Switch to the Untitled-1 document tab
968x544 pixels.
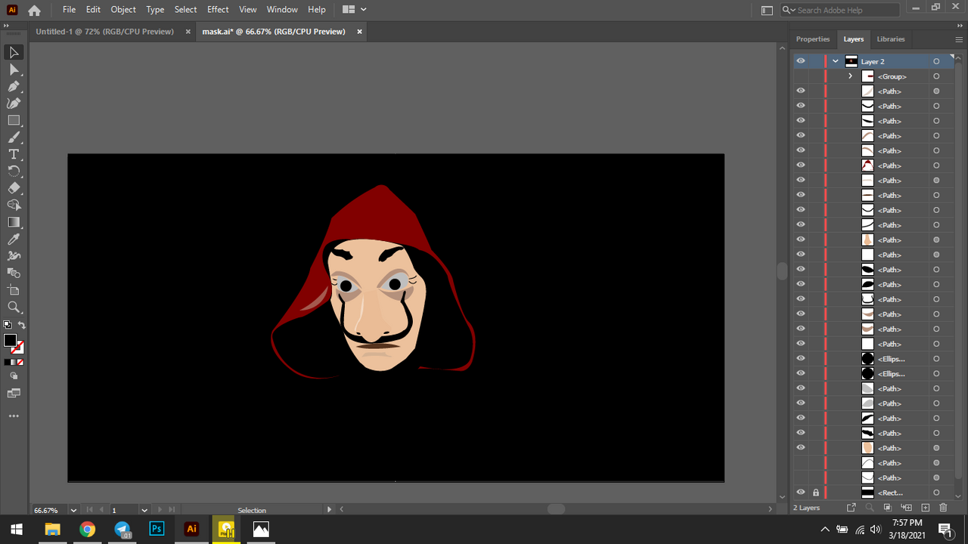coord(104,32)
